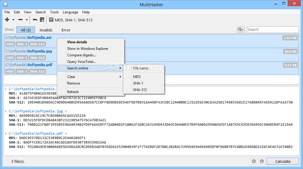Click the 3 file(s). status text

[x=18, y=162]
